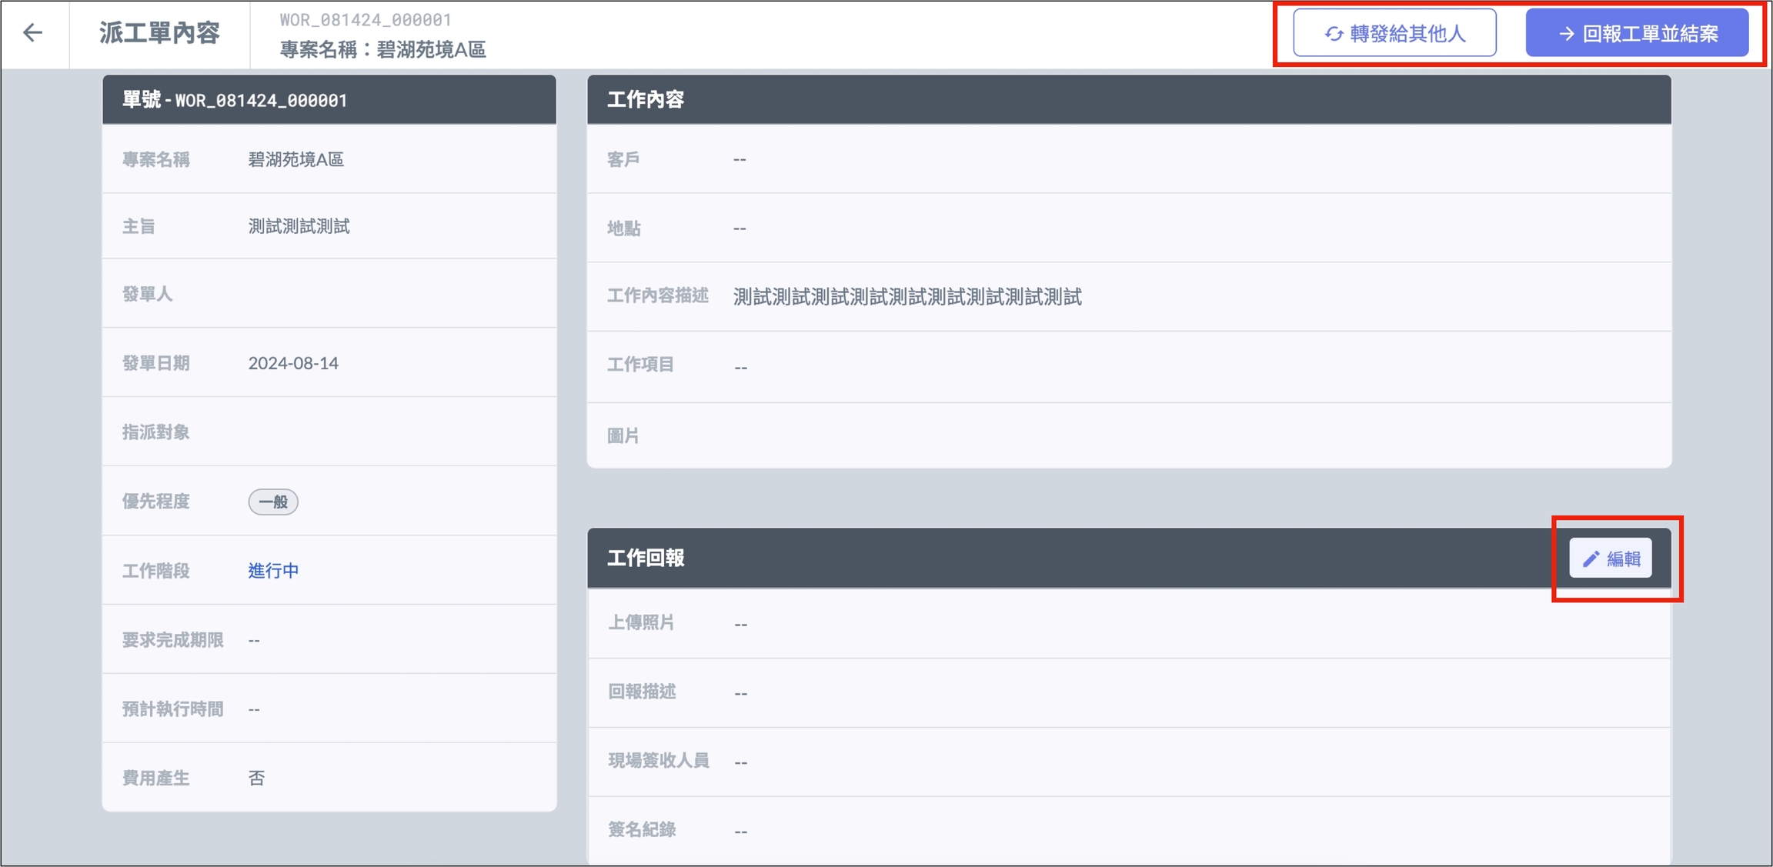Click the 進行中 work stage link
The image size is (1773, 867).
[273, 571]
